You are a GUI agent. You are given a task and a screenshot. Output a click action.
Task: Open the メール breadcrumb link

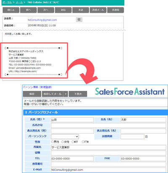(19, 3)
